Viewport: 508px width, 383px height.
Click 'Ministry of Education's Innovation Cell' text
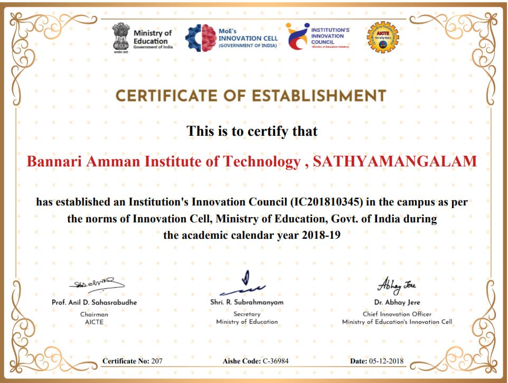397,322
